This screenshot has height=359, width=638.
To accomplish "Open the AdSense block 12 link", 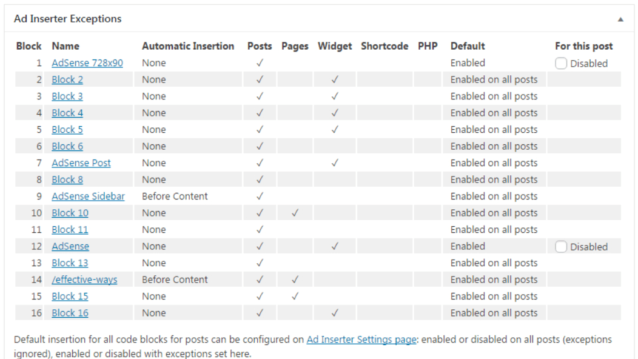I will [x=70, y=247].
